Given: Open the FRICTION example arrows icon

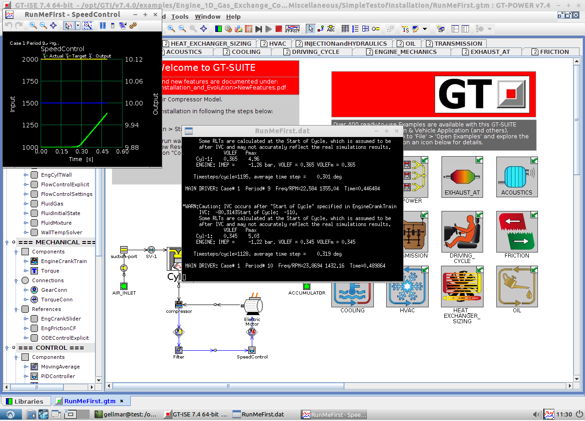Looking at the screenshot, I should coord(517,232).
